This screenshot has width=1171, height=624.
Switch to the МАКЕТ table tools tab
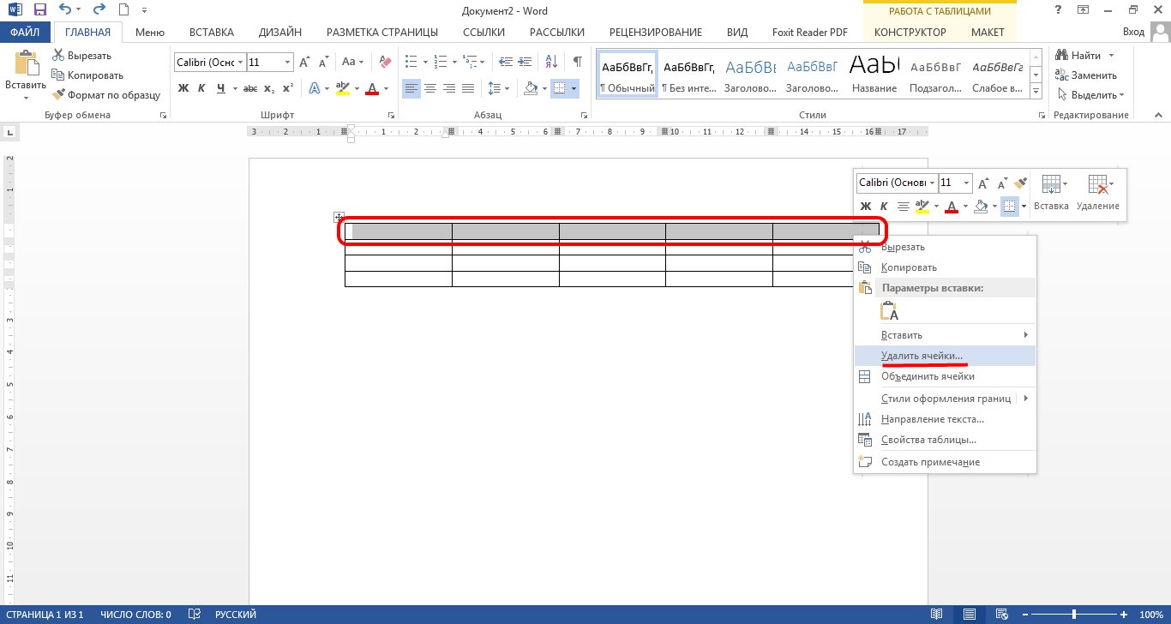click(988, 33)
